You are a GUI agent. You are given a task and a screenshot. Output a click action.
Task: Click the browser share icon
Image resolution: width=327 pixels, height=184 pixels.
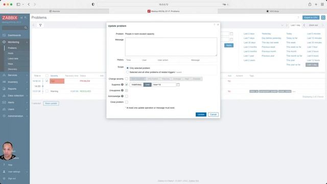[310, 5]
